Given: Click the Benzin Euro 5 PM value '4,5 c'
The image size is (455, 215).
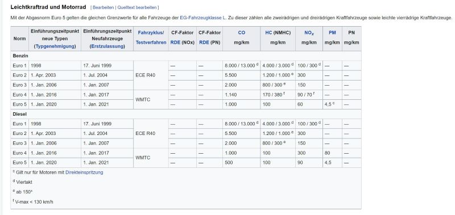Looking at the screenshot, I should tap(330, 104).
